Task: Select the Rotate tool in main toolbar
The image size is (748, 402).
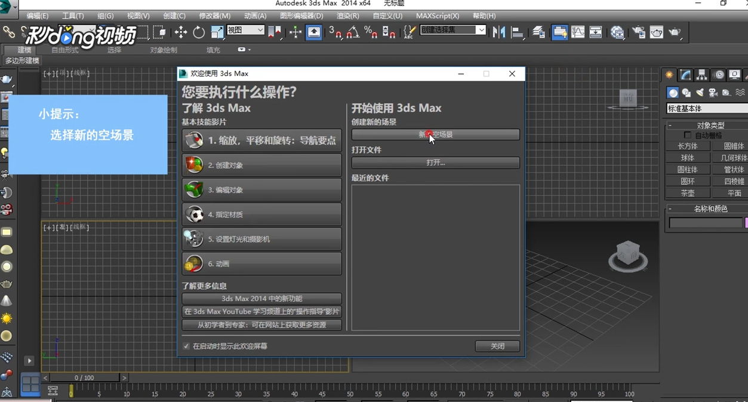Action: pos(199,32)
